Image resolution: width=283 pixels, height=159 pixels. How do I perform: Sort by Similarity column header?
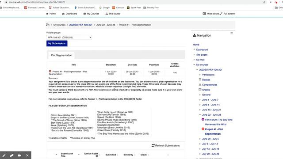tap(128, 155)
